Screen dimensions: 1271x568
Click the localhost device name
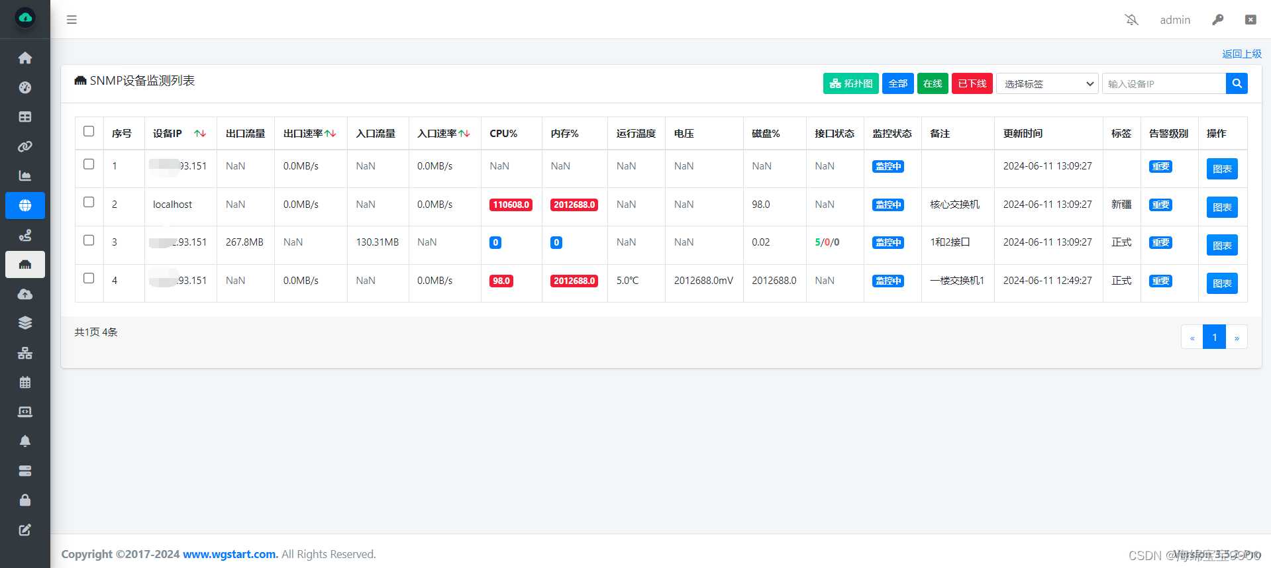[x=172, y=205]
